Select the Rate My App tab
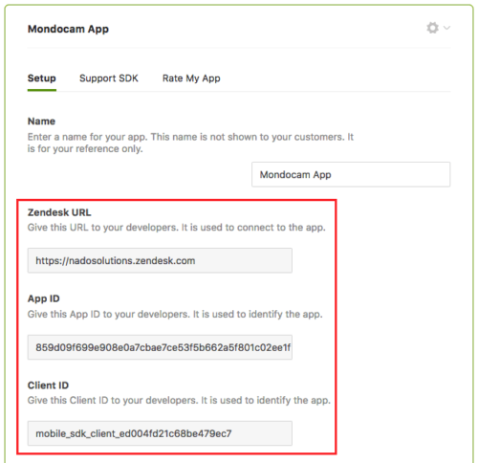The height and width of the screenshot is (463, 478). [191, 78]
